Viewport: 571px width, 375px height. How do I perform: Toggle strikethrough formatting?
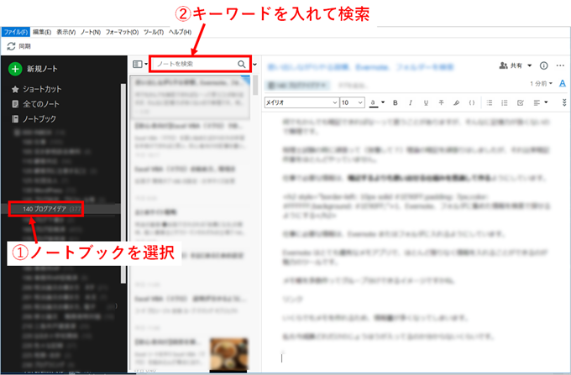pyautogui.click(x=441, y=103)
